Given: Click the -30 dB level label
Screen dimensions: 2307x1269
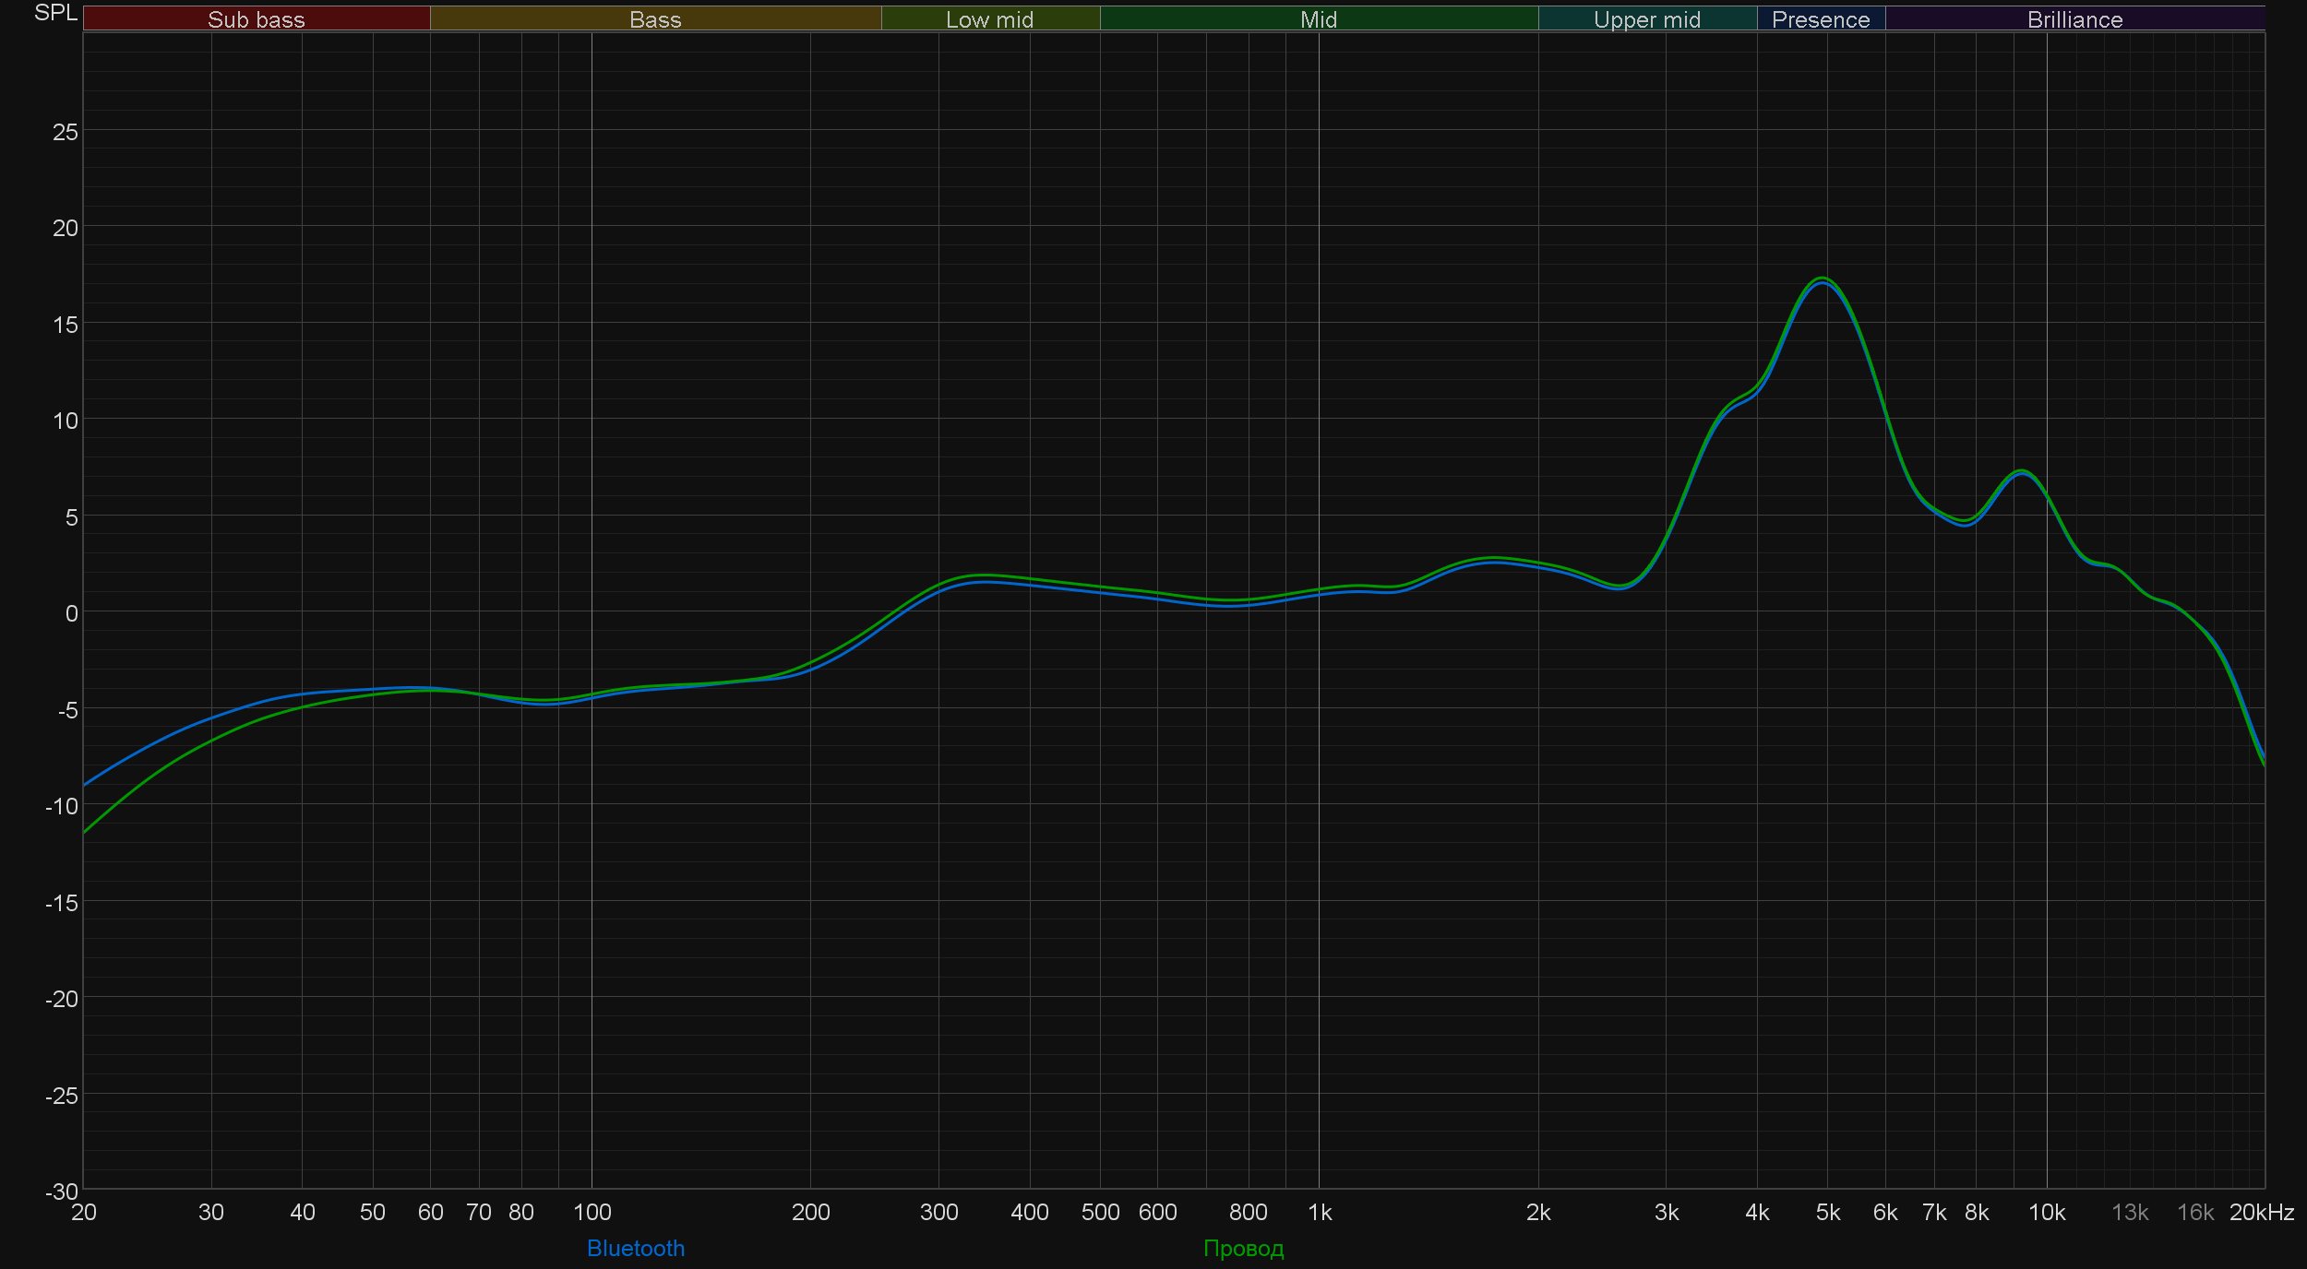Looking at the screenshot, I should coord(62,1192).
